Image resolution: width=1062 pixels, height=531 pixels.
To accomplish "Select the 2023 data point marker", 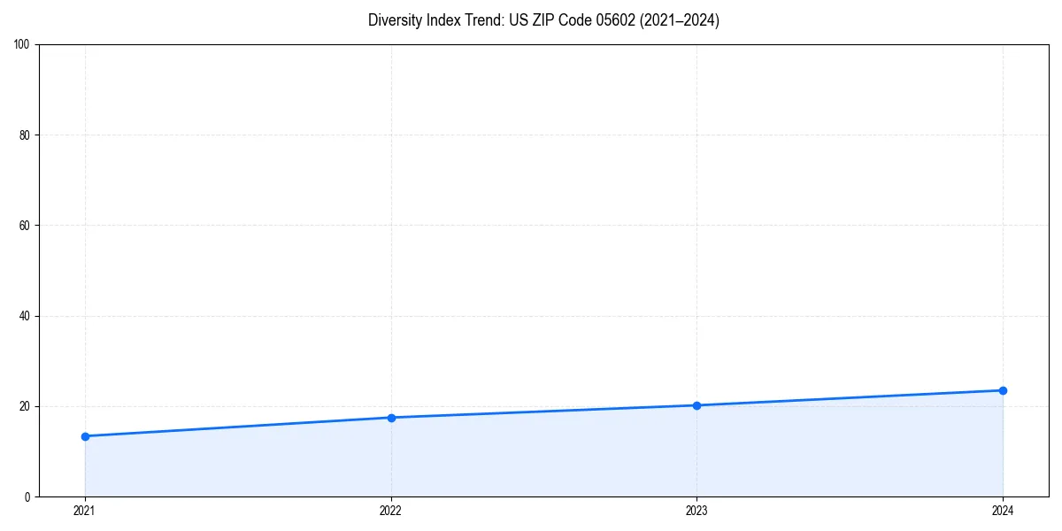I will [x=696, y=404].
